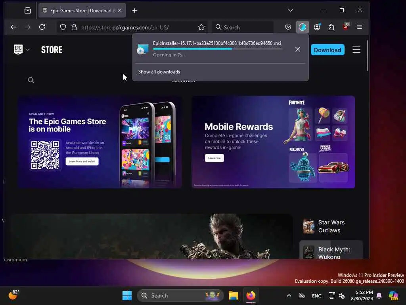Show hidden system tray icons
Image resolution: width=406 pixels, height=305 pixels.
tap(289, 295)
